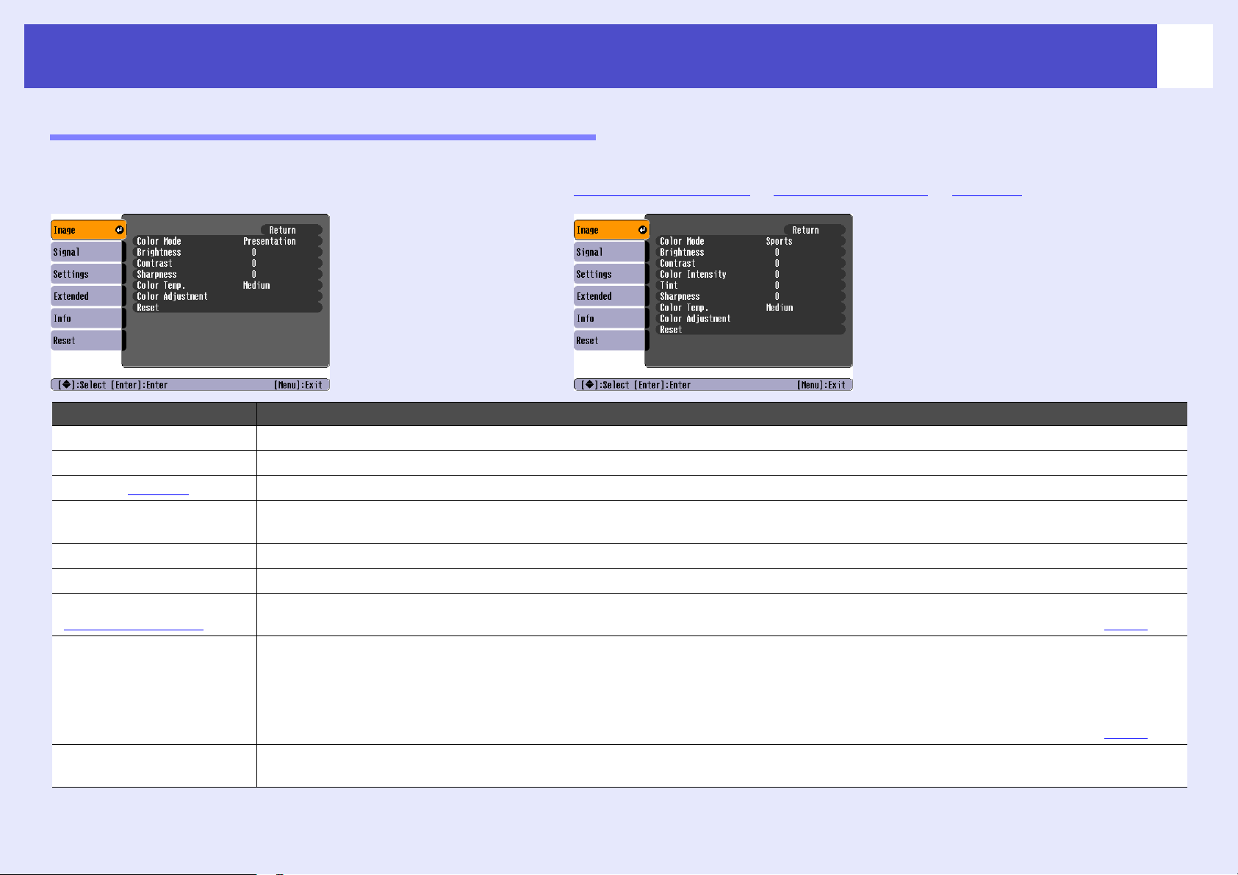1238x875 pixels.
Task: Click 'Medium' Color Temp. value, Sports menu
Action: coord(780,307)
